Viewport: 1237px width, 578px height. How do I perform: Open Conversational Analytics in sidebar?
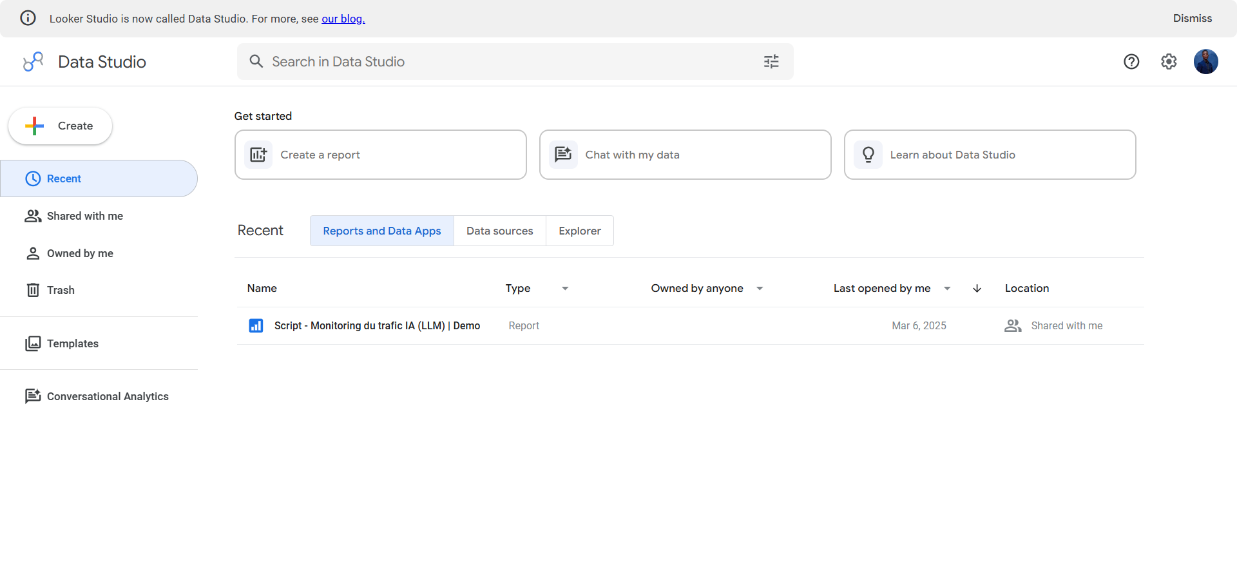[99, 396]
